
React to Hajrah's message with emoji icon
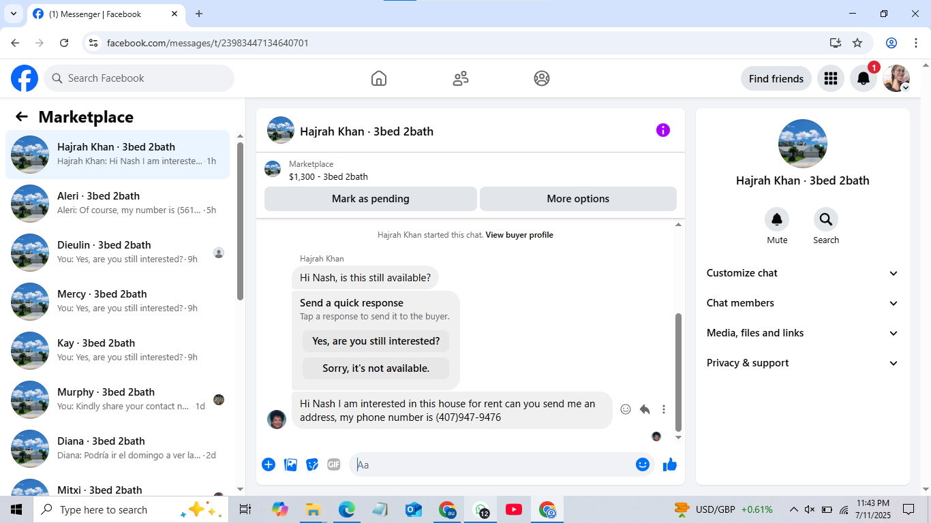pyautogui.click(x=626, y=409)
